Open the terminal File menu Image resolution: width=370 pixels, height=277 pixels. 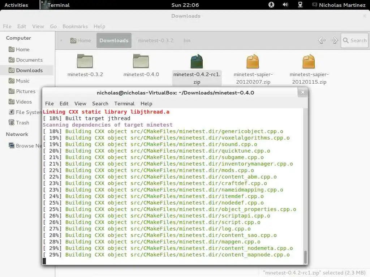tap(49, 104)
